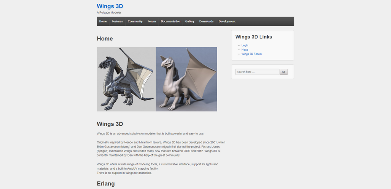Click the 'Wings 3D' article heading
The height and width of the screenshot is (189, 391).
[110, 124]
